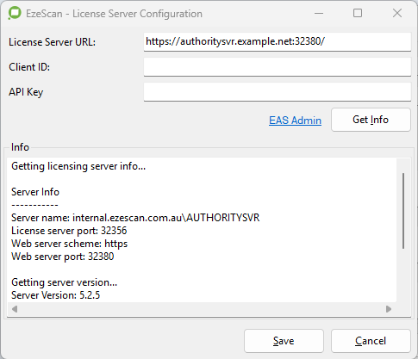The width and height of the screenshot is (418, 359).
Task: Click the License server port line
Action: point(69,231)
